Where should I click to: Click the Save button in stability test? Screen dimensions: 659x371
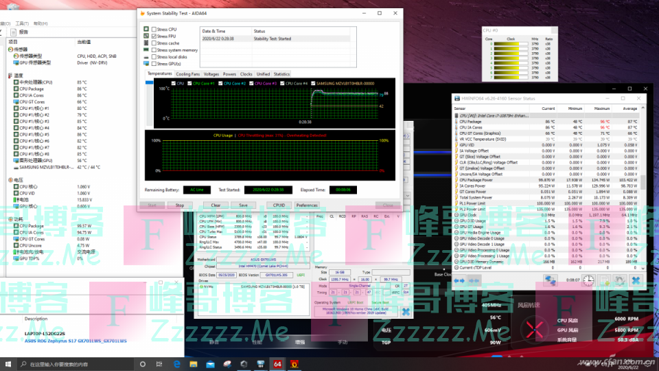click(x=243, y=205)
